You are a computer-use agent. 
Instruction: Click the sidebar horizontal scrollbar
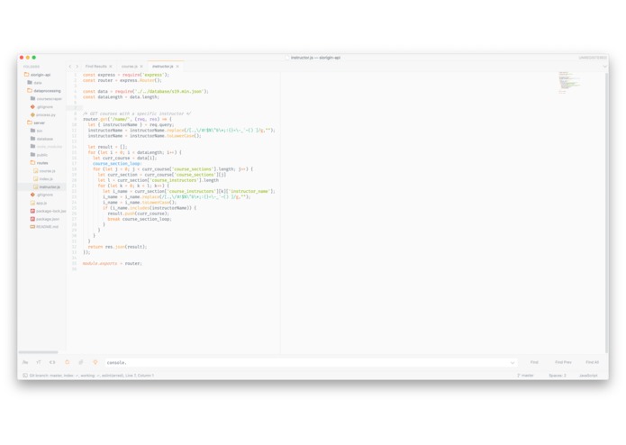tap(38, 352)
